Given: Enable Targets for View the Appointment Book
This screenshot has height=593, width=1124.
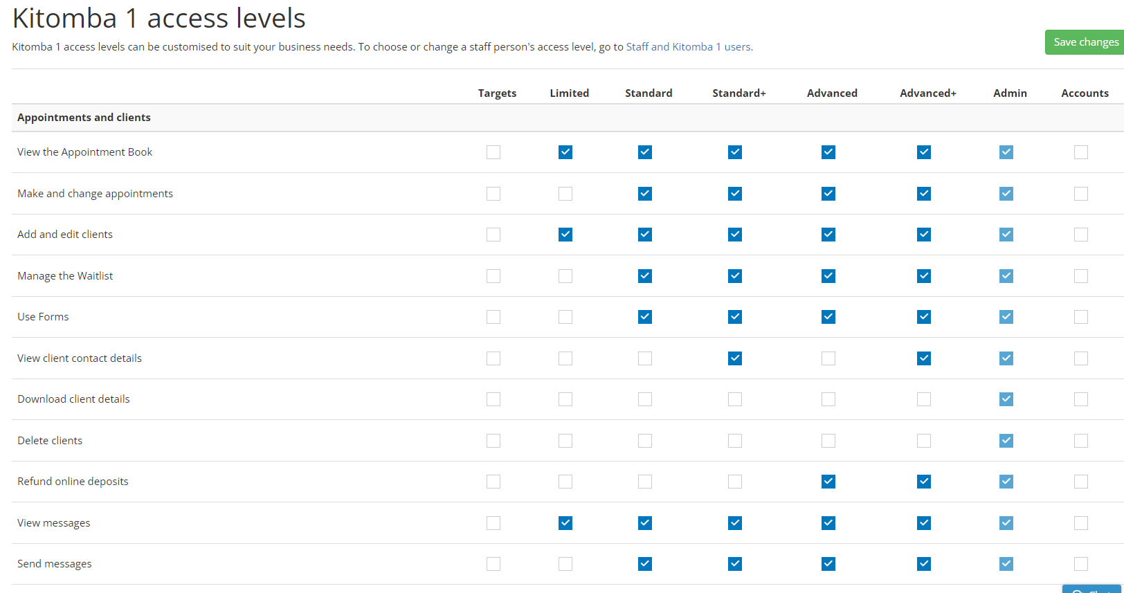Looking at the screenshot, I should pyautogui.click(x=493, y=152).
